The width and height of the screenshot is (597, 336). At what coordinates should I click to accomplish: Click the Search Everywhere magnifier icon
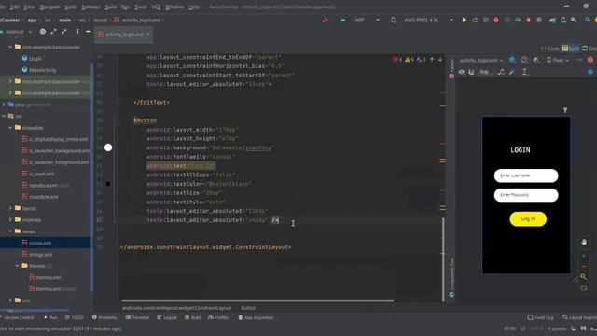click(x=588, y=20)
